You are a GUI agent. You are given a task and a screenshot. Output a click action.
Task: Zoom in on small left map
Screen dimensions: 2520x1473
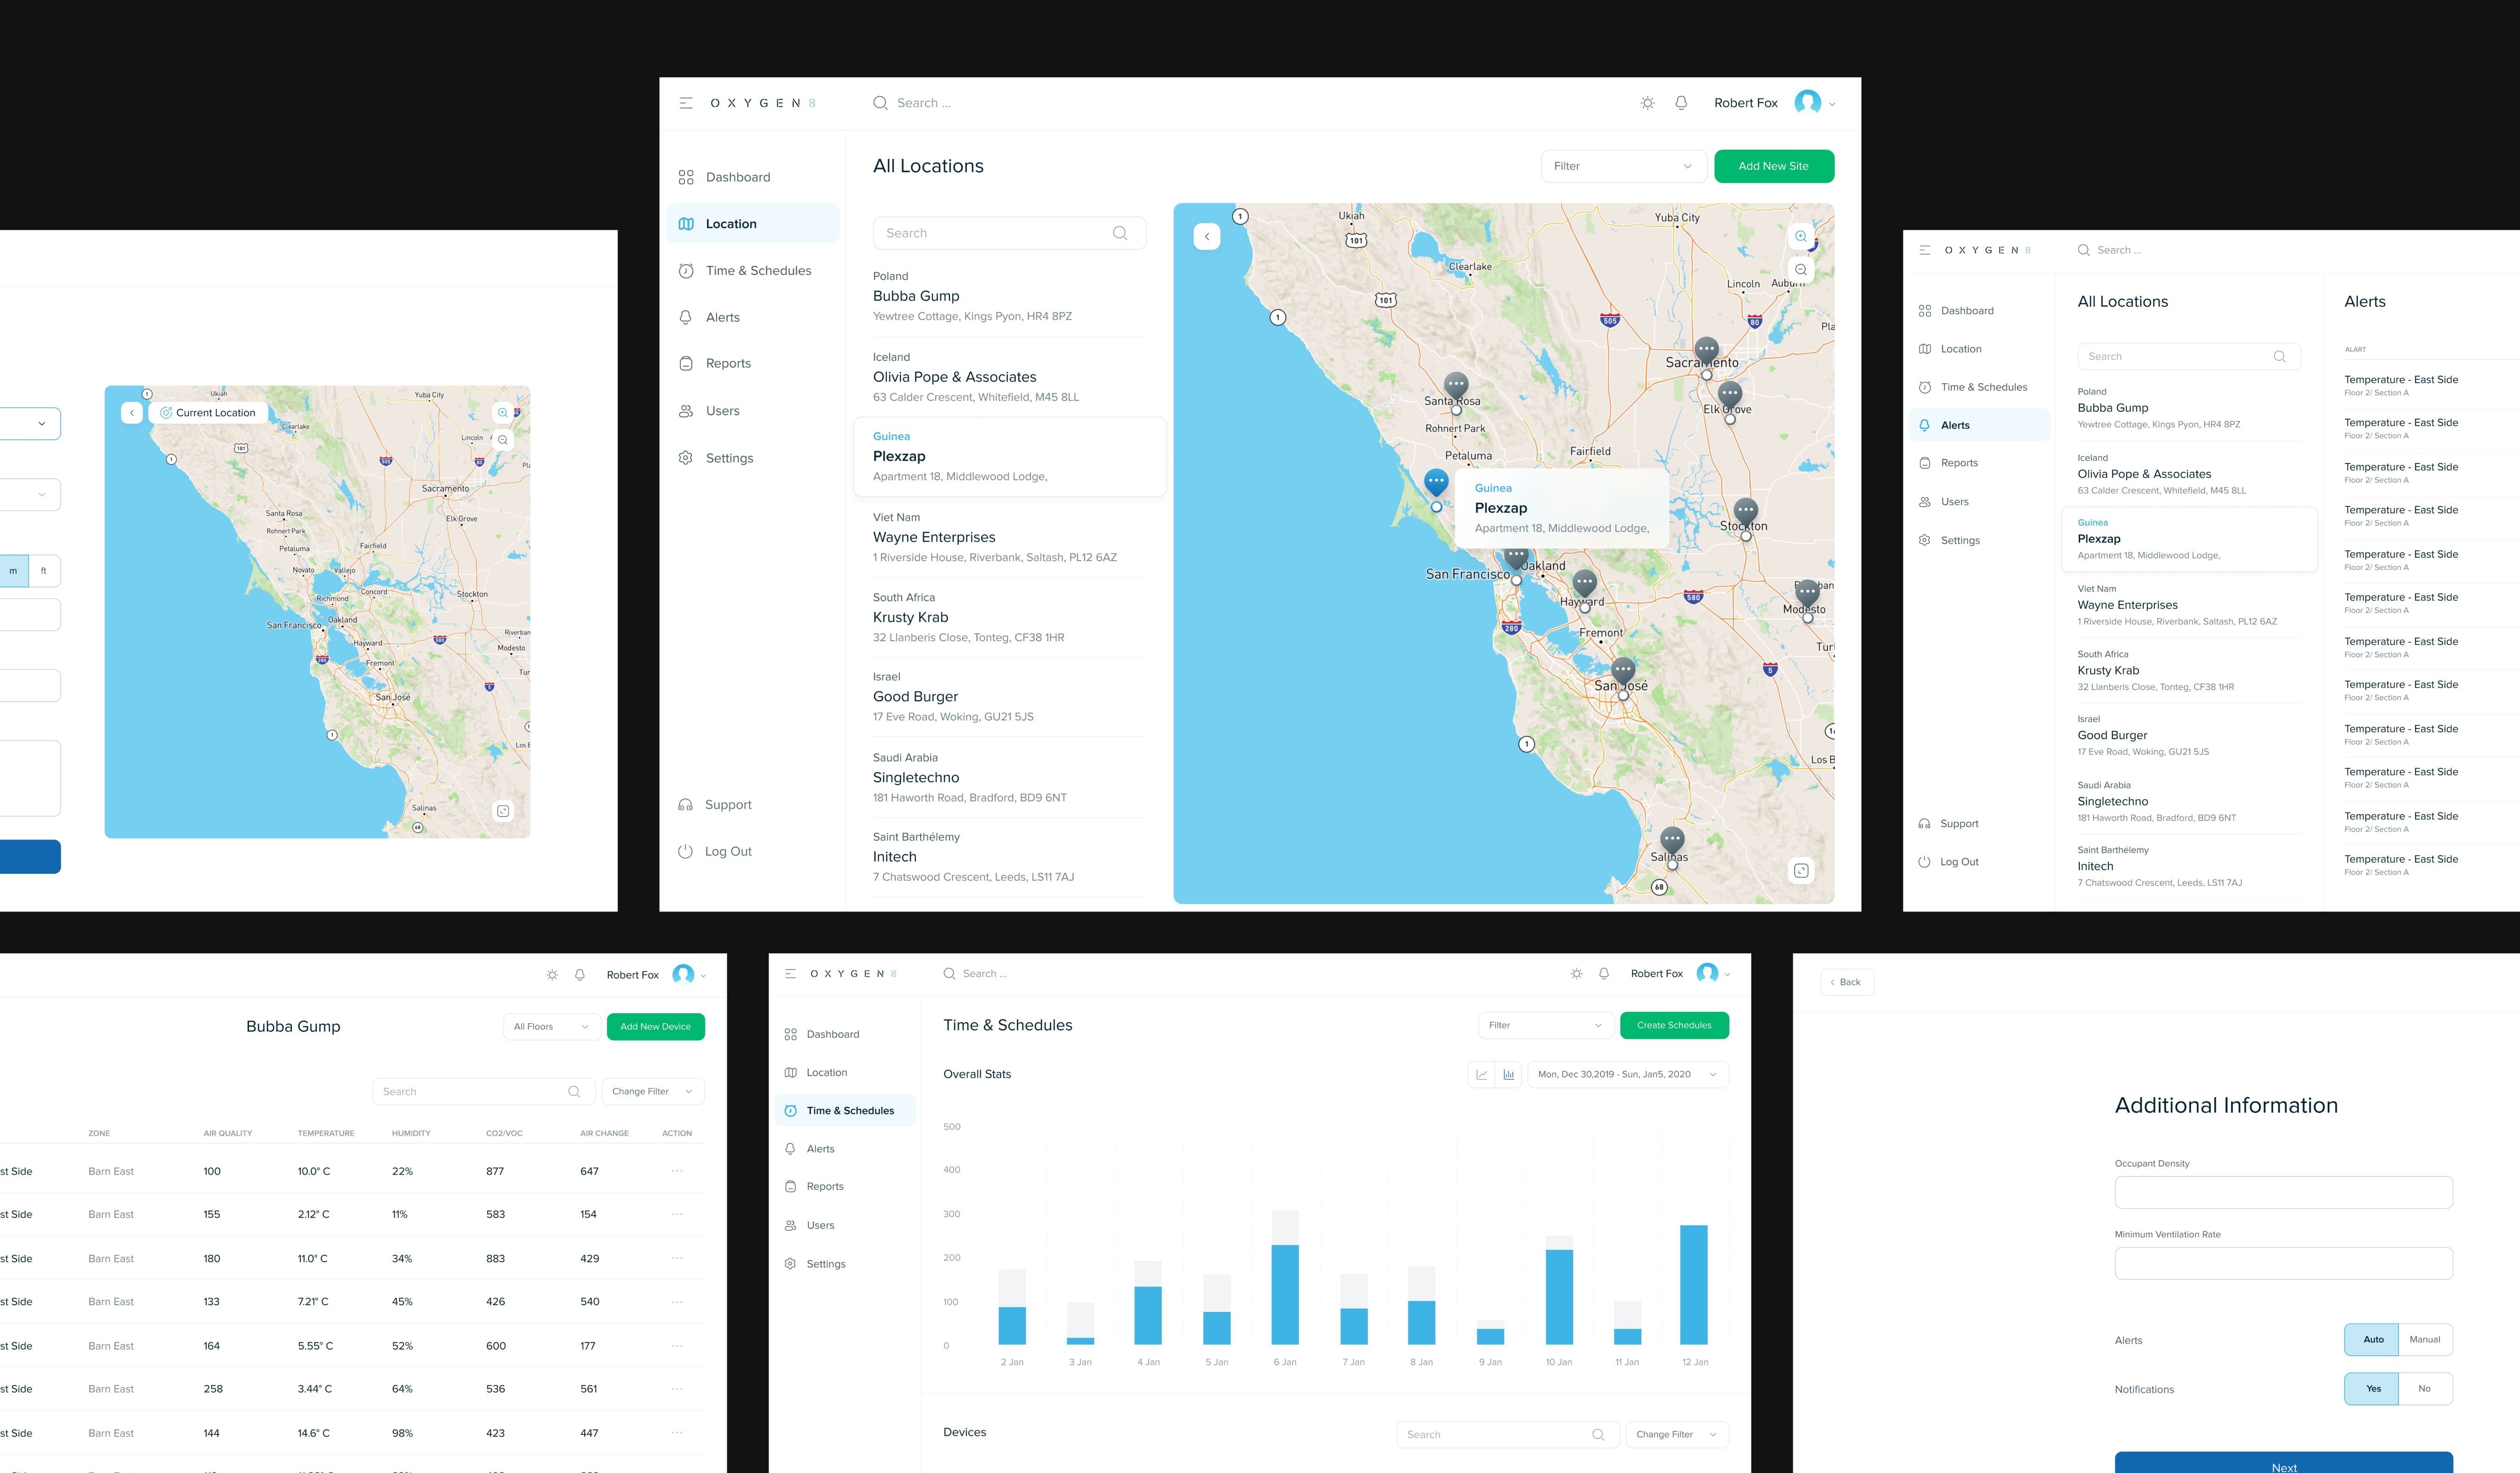503,413
